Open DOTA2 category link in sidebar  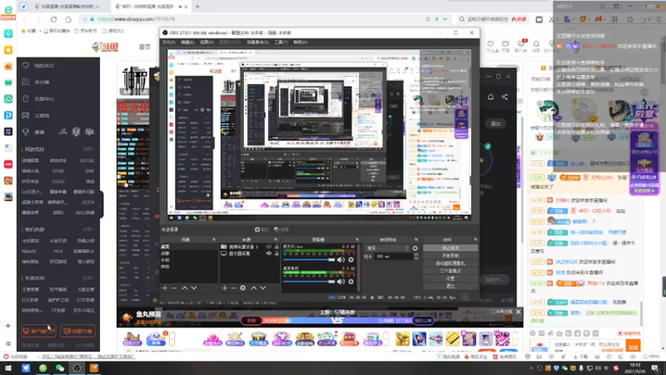[x=87, y=160]
